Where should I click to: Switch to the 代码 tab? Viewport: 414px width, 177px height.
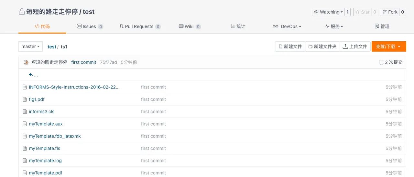click(42, 26)
